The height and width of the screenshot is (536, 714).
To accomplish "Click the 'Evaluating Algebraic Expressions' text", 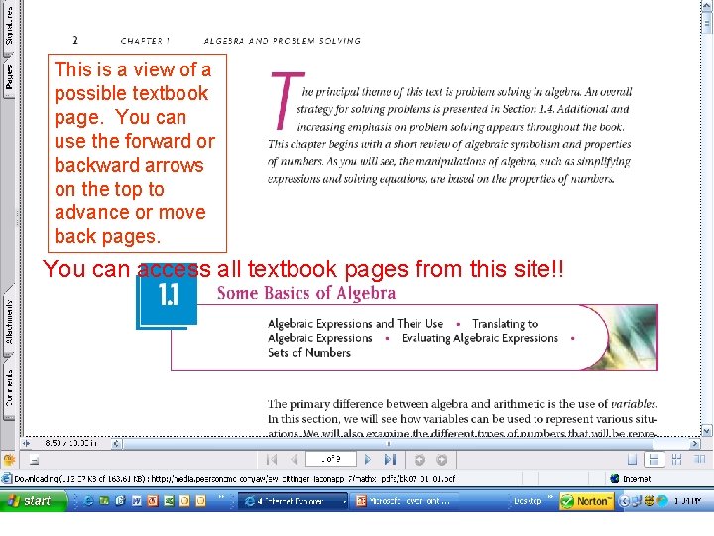I will coord(480,338).
